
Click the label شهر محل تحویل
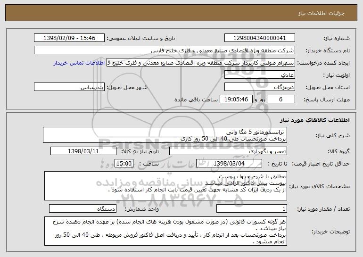coord(127,88)
